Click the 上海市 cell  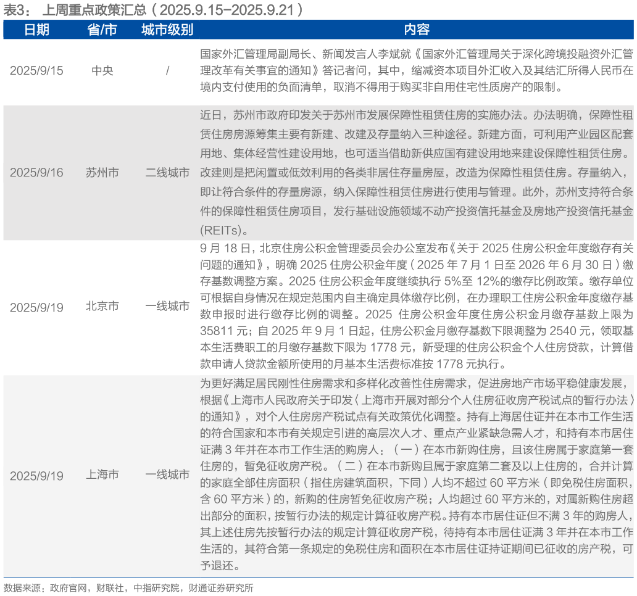(x=102, y=475)
